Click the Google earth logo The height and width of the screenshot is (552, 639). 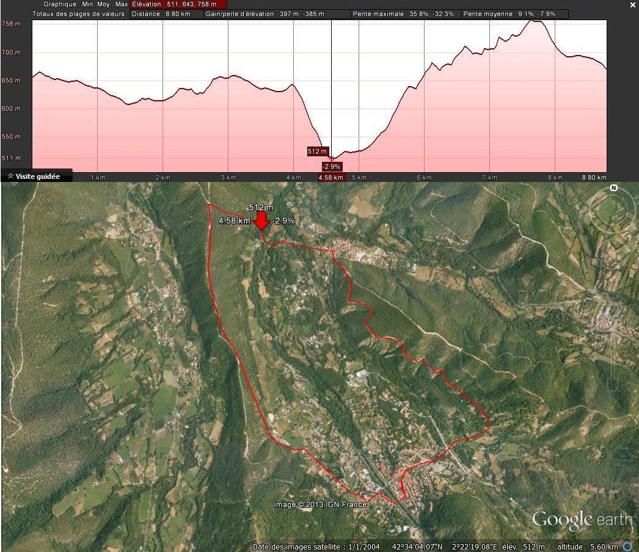click(582, 520)
